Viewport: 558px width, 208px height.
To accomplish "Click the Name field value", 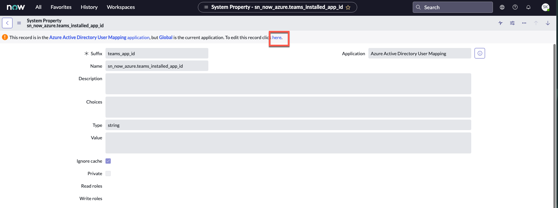I will point(157,66).
